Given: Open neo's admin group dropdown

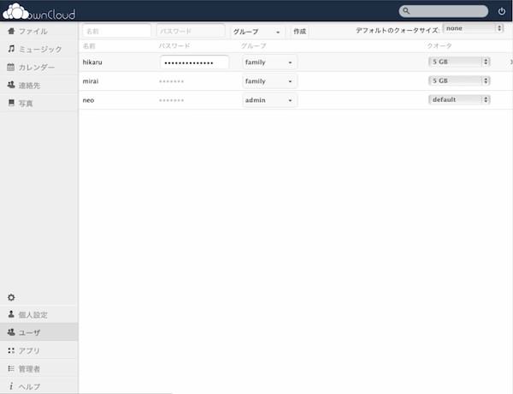Looking at the screenshot, I should tap(269, 100).
